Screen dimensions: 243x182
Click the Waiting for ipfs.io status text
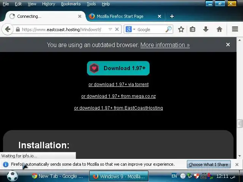tap(19, 156)
